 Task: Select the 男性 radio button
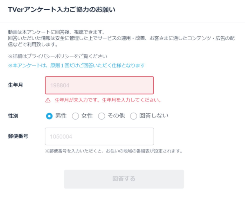coord(49,116)
